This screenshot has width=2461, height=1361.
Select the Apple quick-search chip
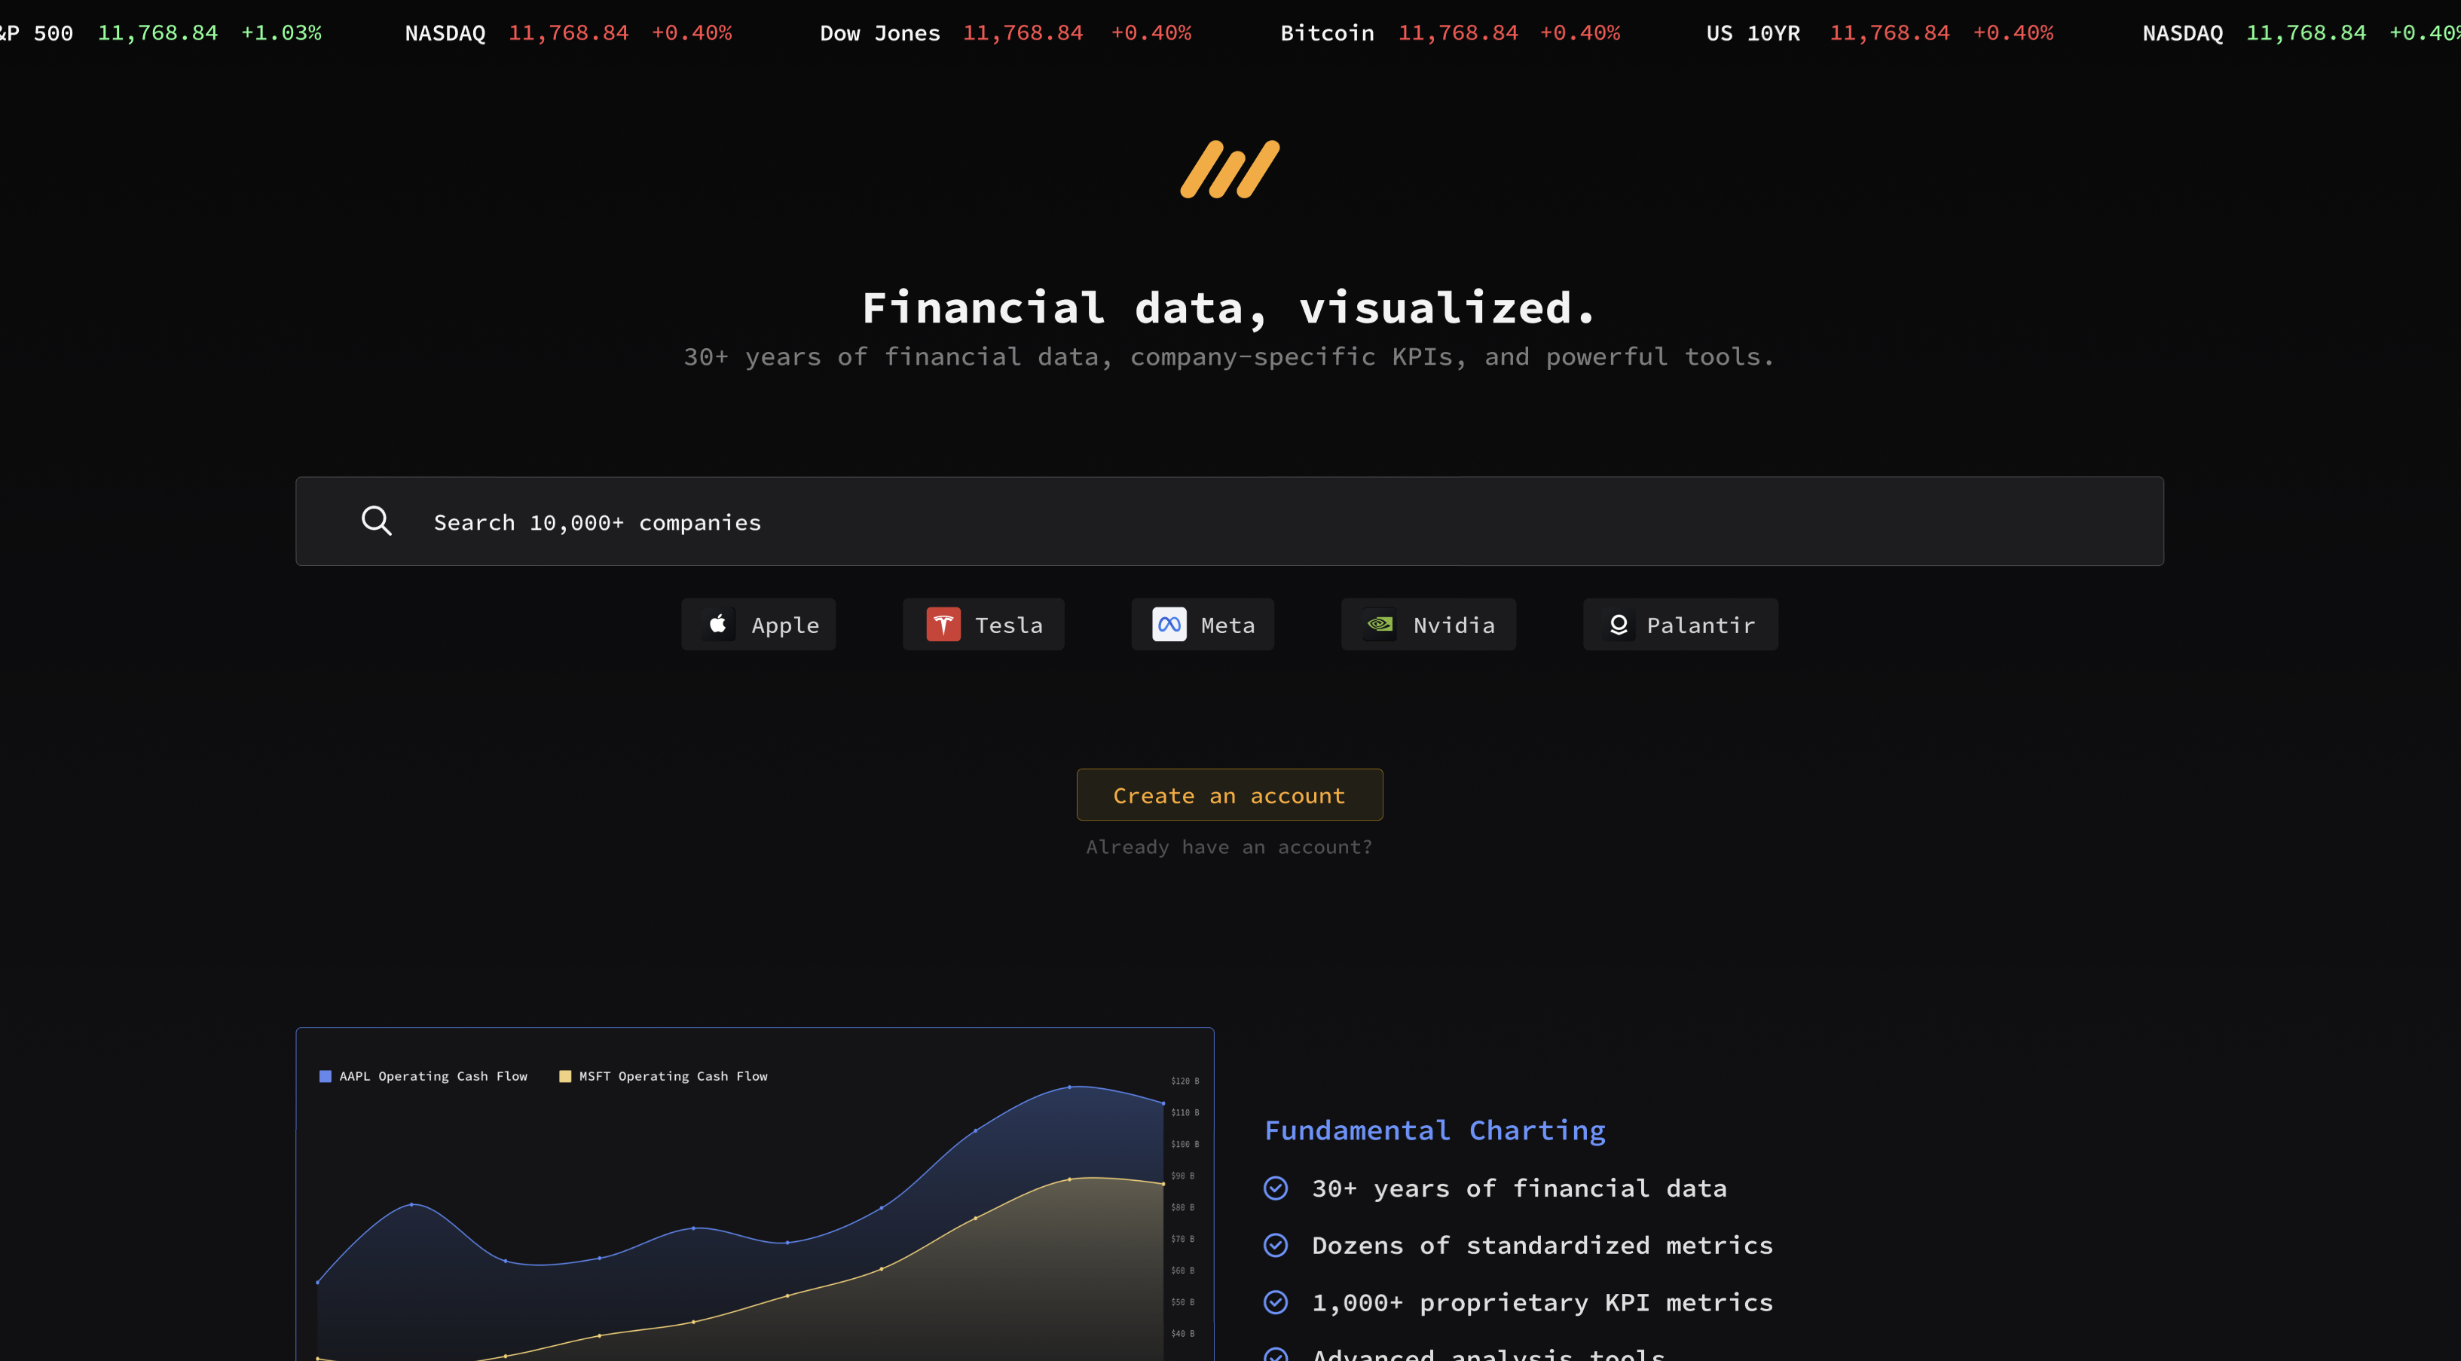(759, 624)
